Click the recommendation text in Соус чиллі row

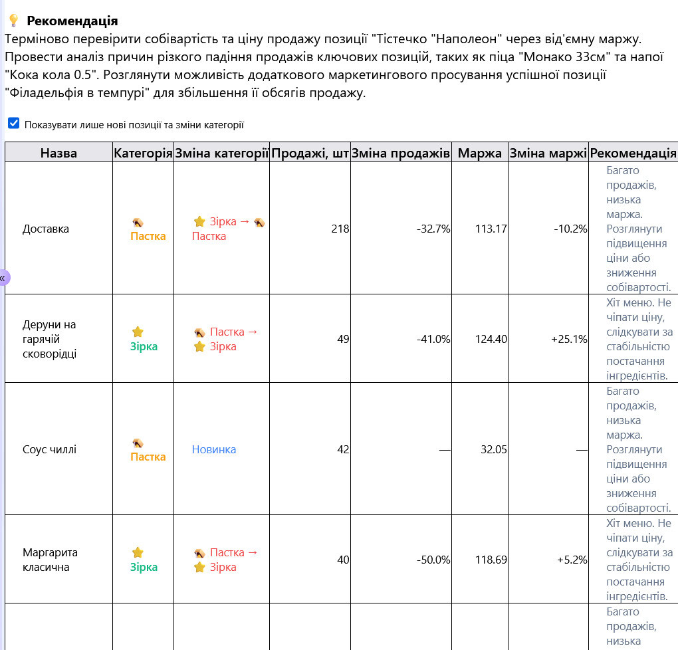639,449
